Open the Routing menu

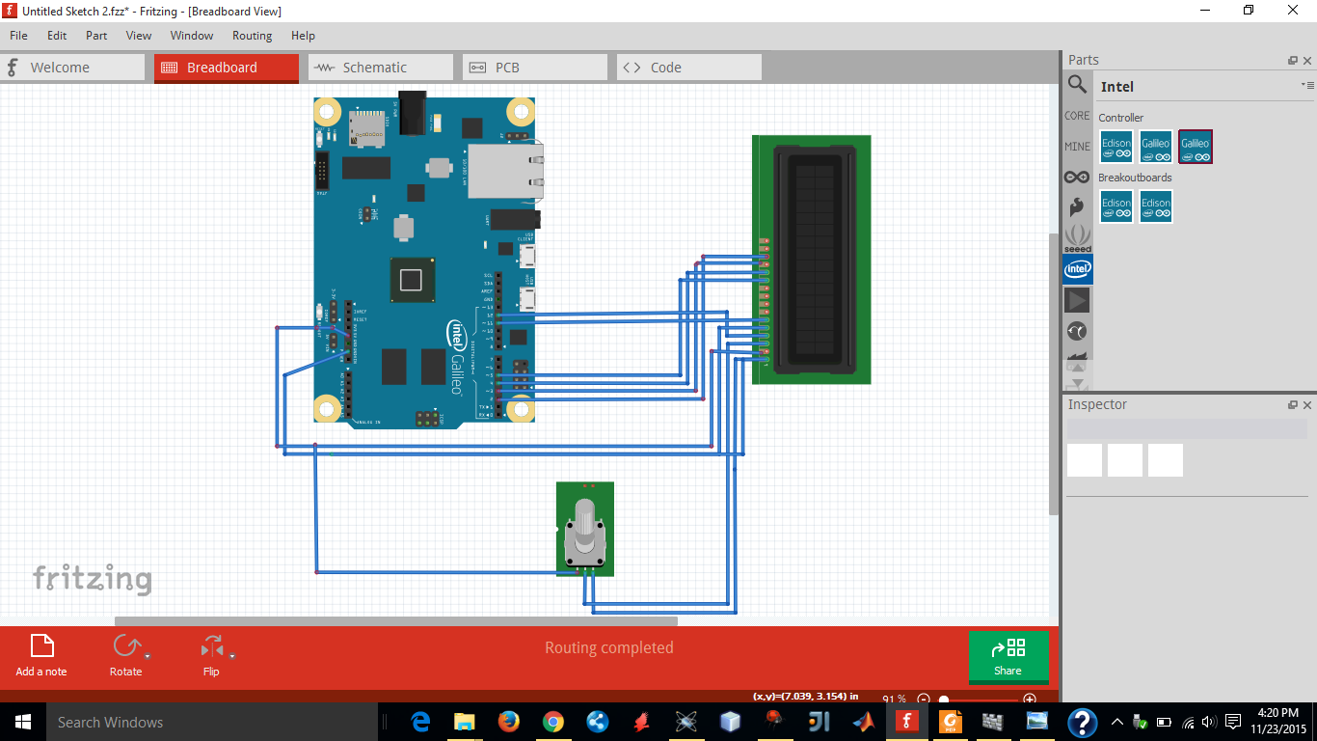click(253, 36)
